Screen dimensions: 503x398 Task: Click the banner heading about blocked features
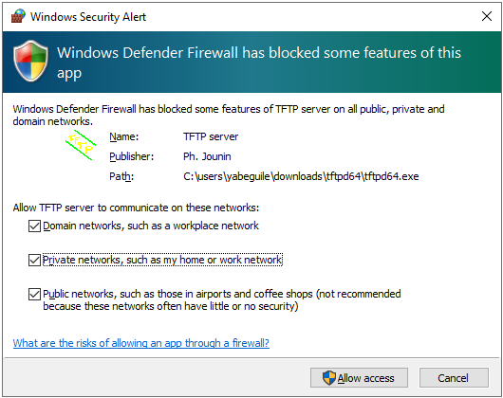point(259,63)
